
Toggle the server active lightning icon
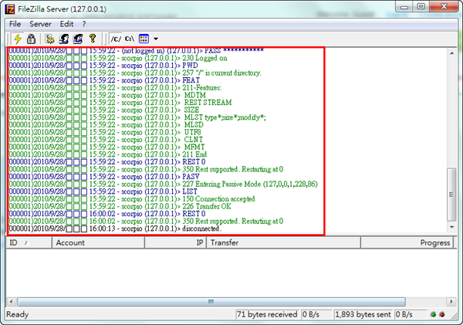click(x=18, y=38)
